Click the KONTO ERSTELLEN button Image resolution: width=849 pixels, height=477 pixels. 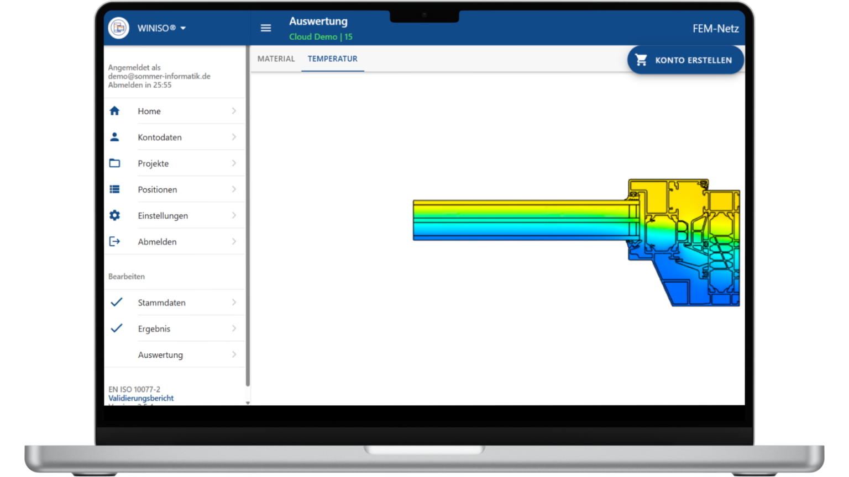(685, 60)
